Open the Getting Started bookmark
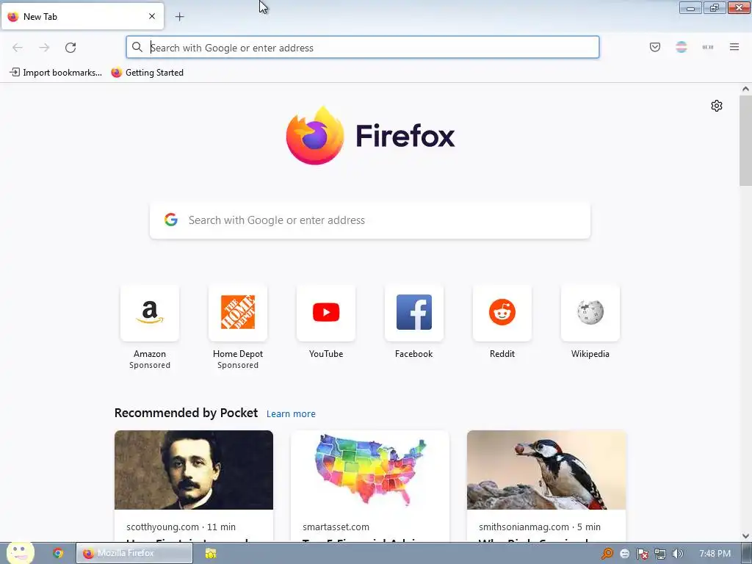This screenshot has width=752, height=564. pos(147,73)
